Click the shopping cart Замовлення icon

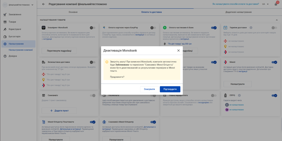pos(5,15)
